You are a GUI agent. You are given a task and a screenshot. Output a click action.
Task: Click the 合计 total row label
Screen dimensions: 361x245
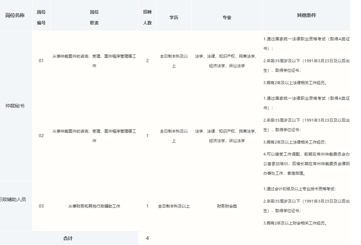coord(68,238)
